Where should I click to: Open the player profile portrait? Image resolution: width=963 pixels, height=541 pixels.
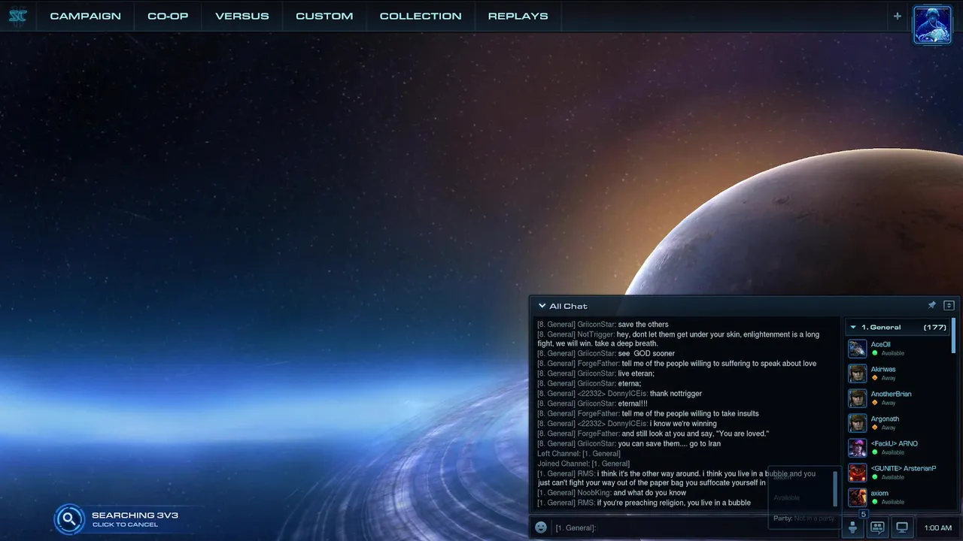tap(932, 25)
